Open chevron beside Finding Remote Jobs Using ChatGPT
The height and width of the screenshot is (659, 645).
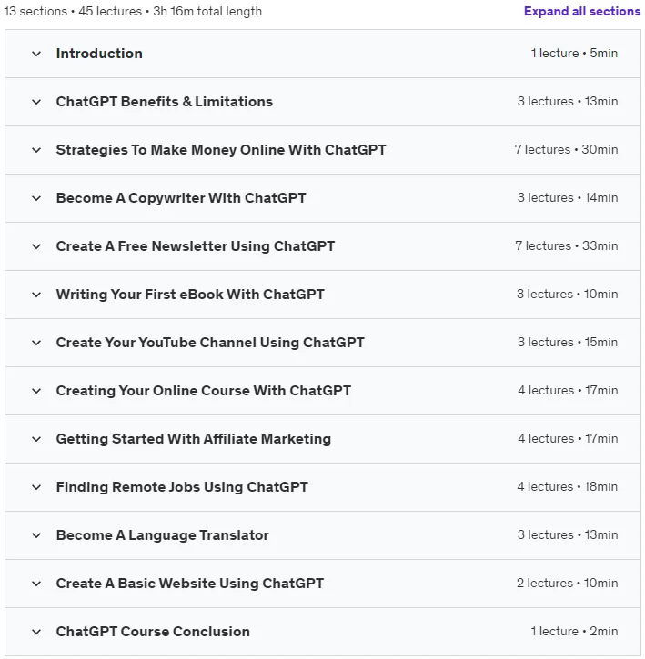pyautogui.click(x=36, y=487)
